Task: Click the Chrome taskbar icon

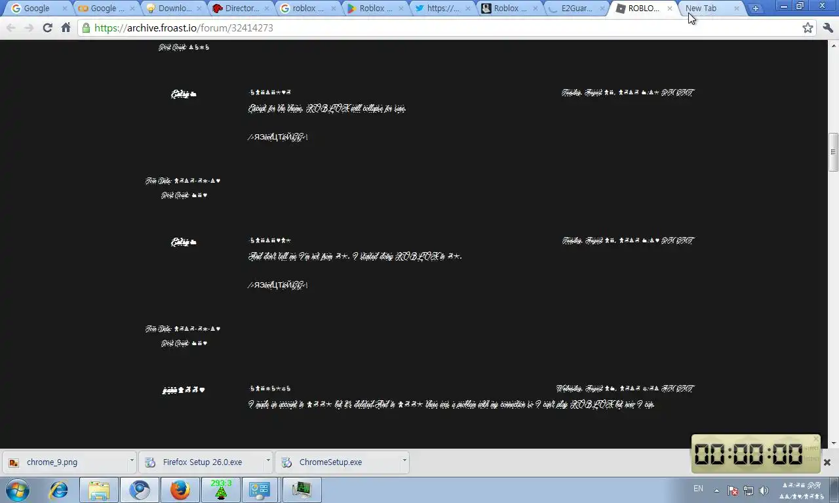Action: [140, 490]
